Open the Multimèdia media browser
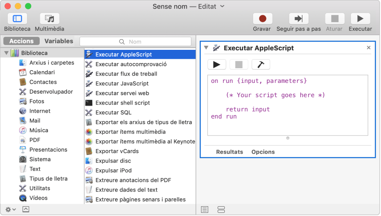Image resolution: width=381 pixels, height=216 pixels. pos(50,19)
